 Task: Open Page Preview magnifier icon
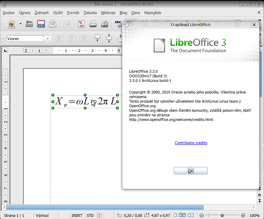(x=105, y=24)
